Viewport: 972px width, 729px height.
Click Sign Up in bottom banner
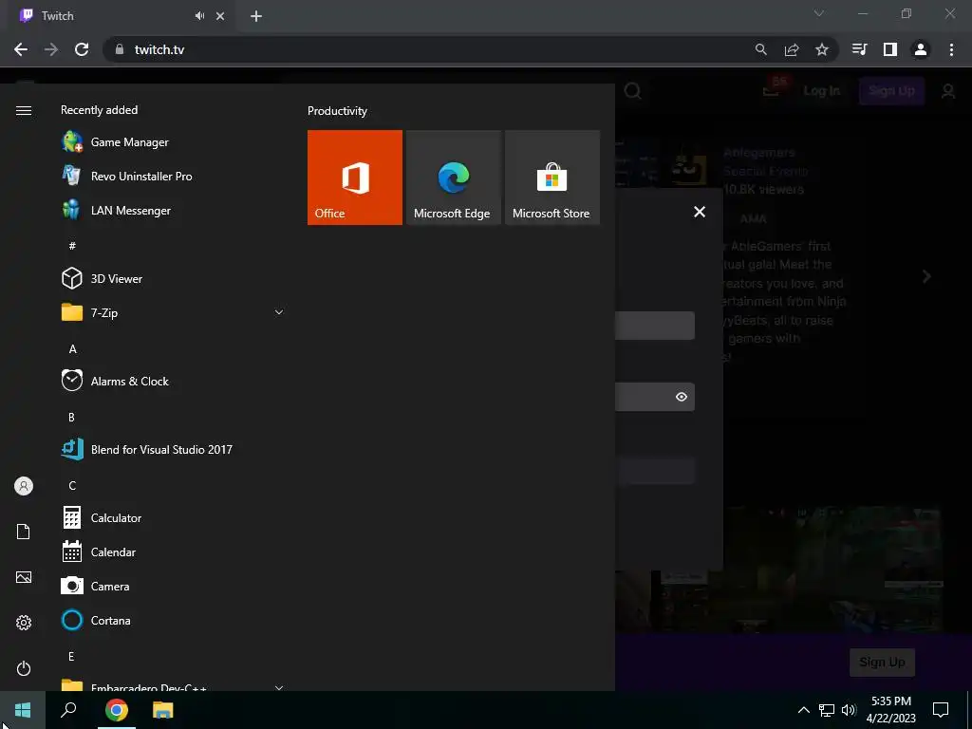(x=882, y=662)
